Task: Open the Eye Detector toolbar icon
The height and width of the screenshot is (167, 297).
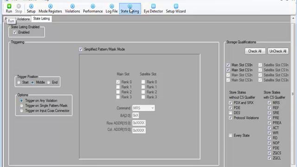Action: 153,8
